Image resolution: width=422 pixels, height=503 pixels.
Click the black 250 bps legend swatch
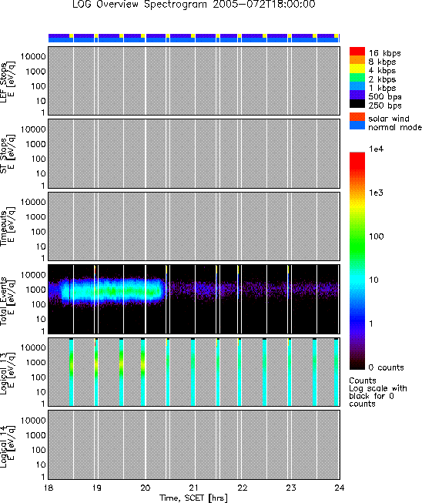[x=357, y=103]
